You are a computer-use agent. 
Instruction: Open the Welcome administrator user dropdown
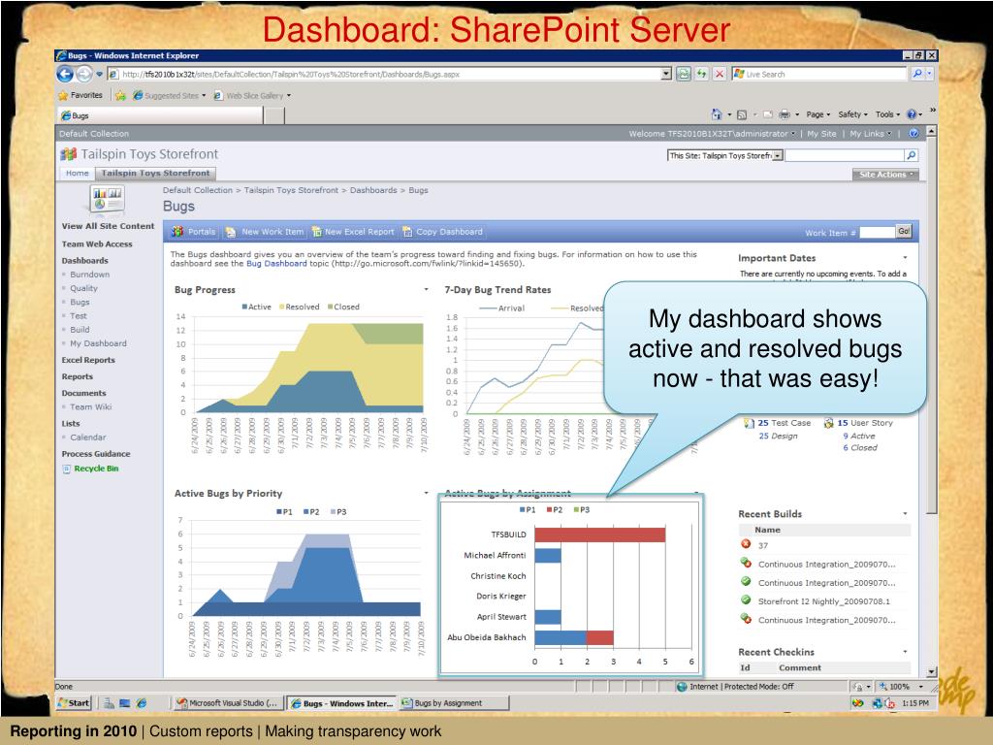click(x=713, y=134)
